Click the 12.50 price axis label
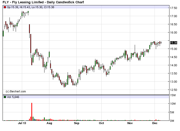This screenshot has height=131, width=180. click(174, 90)
